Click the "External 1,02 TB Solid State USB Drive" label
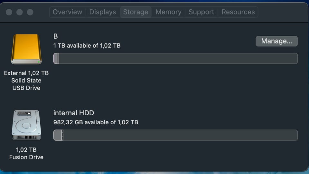 click(x=26, y=81)
